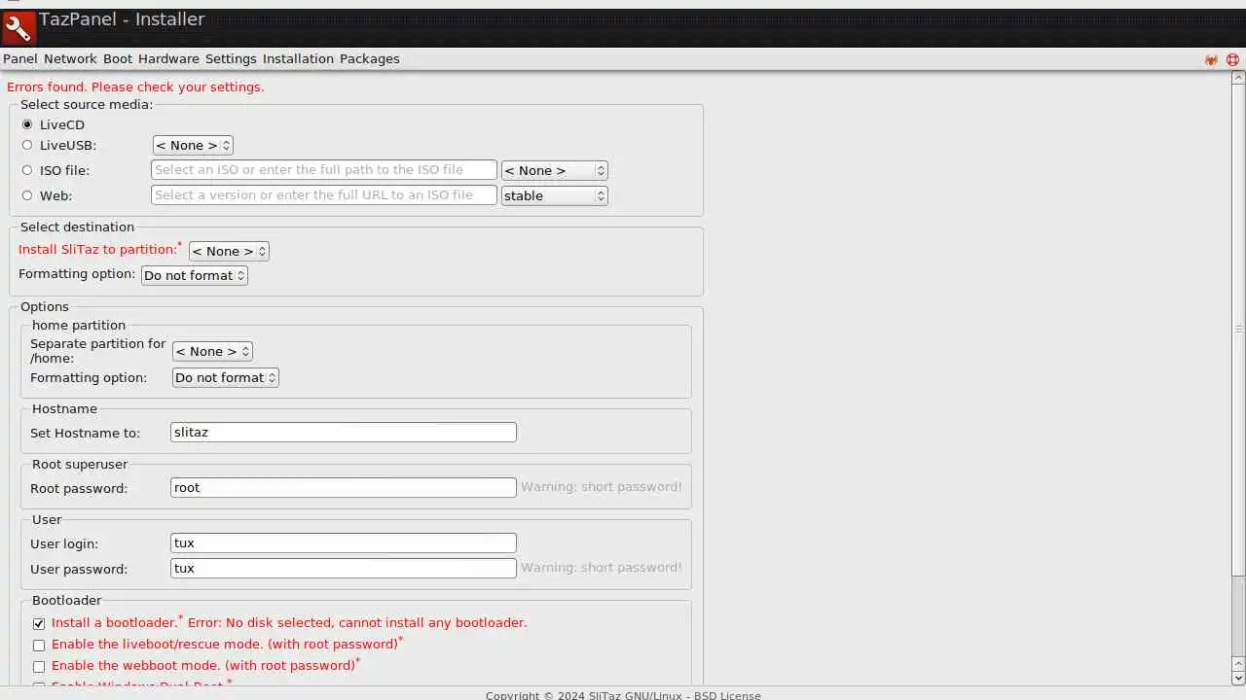Click the short password warning beside User password
1246x700 pixels.
point(602,568)
